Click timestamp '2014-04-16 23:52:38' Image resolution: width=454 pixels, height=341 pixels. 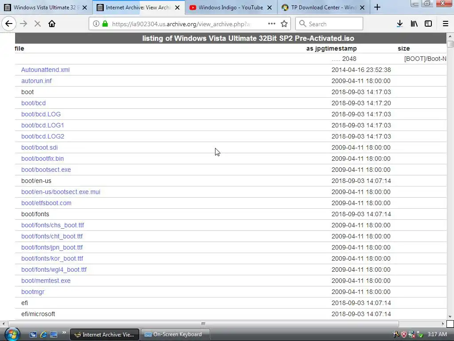(x=361, y=70)
